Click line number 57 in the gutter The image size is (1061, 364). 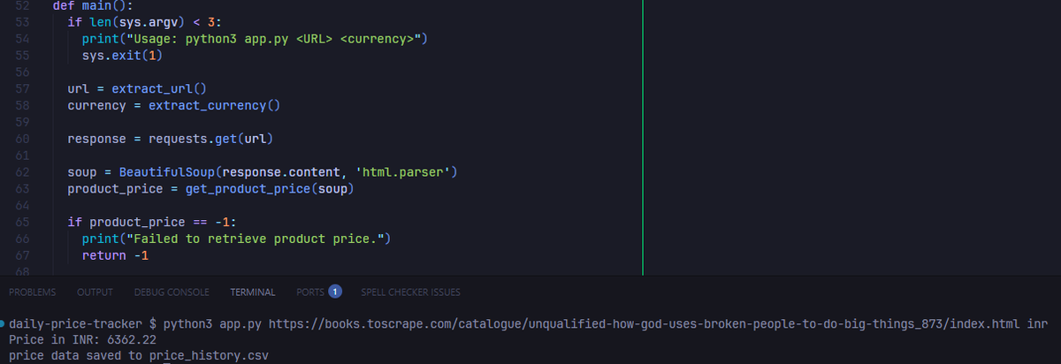(x=24, y=88)
